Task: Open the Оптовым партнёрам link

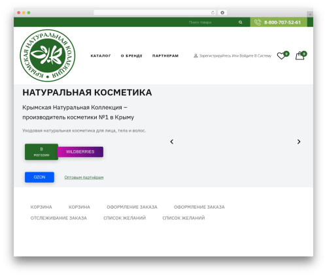Action: [84, 177]
